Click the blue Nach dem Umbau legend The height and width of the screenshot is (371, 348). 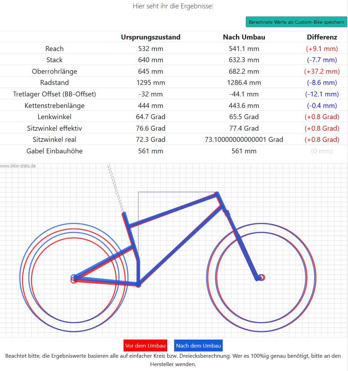tap(198, 345)
